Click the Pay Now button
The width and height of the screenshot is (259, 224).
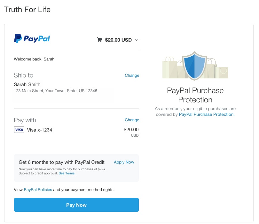click(x=76, y=205)
